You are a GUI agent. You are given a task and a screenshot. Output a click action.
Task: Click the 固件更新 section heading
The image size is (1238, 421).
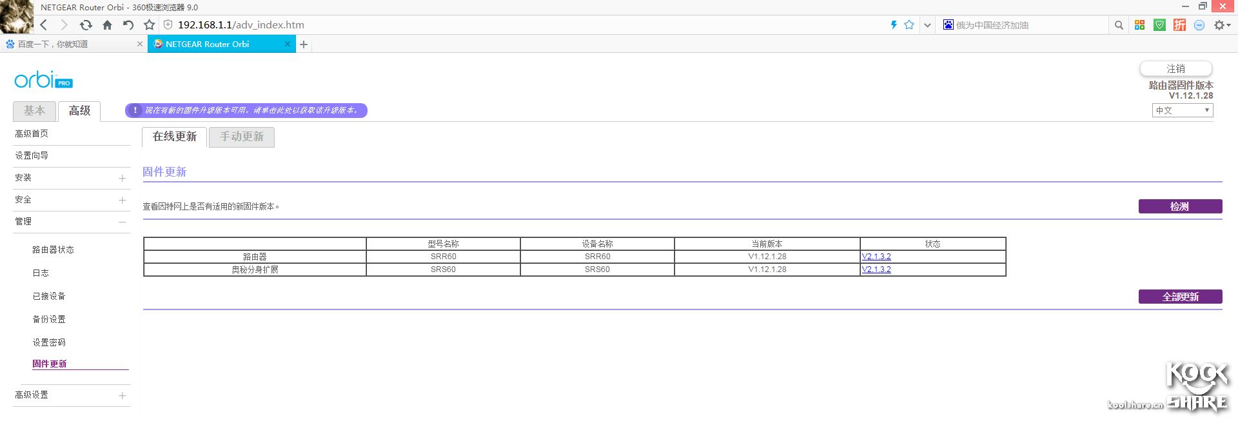pos(164,172)
